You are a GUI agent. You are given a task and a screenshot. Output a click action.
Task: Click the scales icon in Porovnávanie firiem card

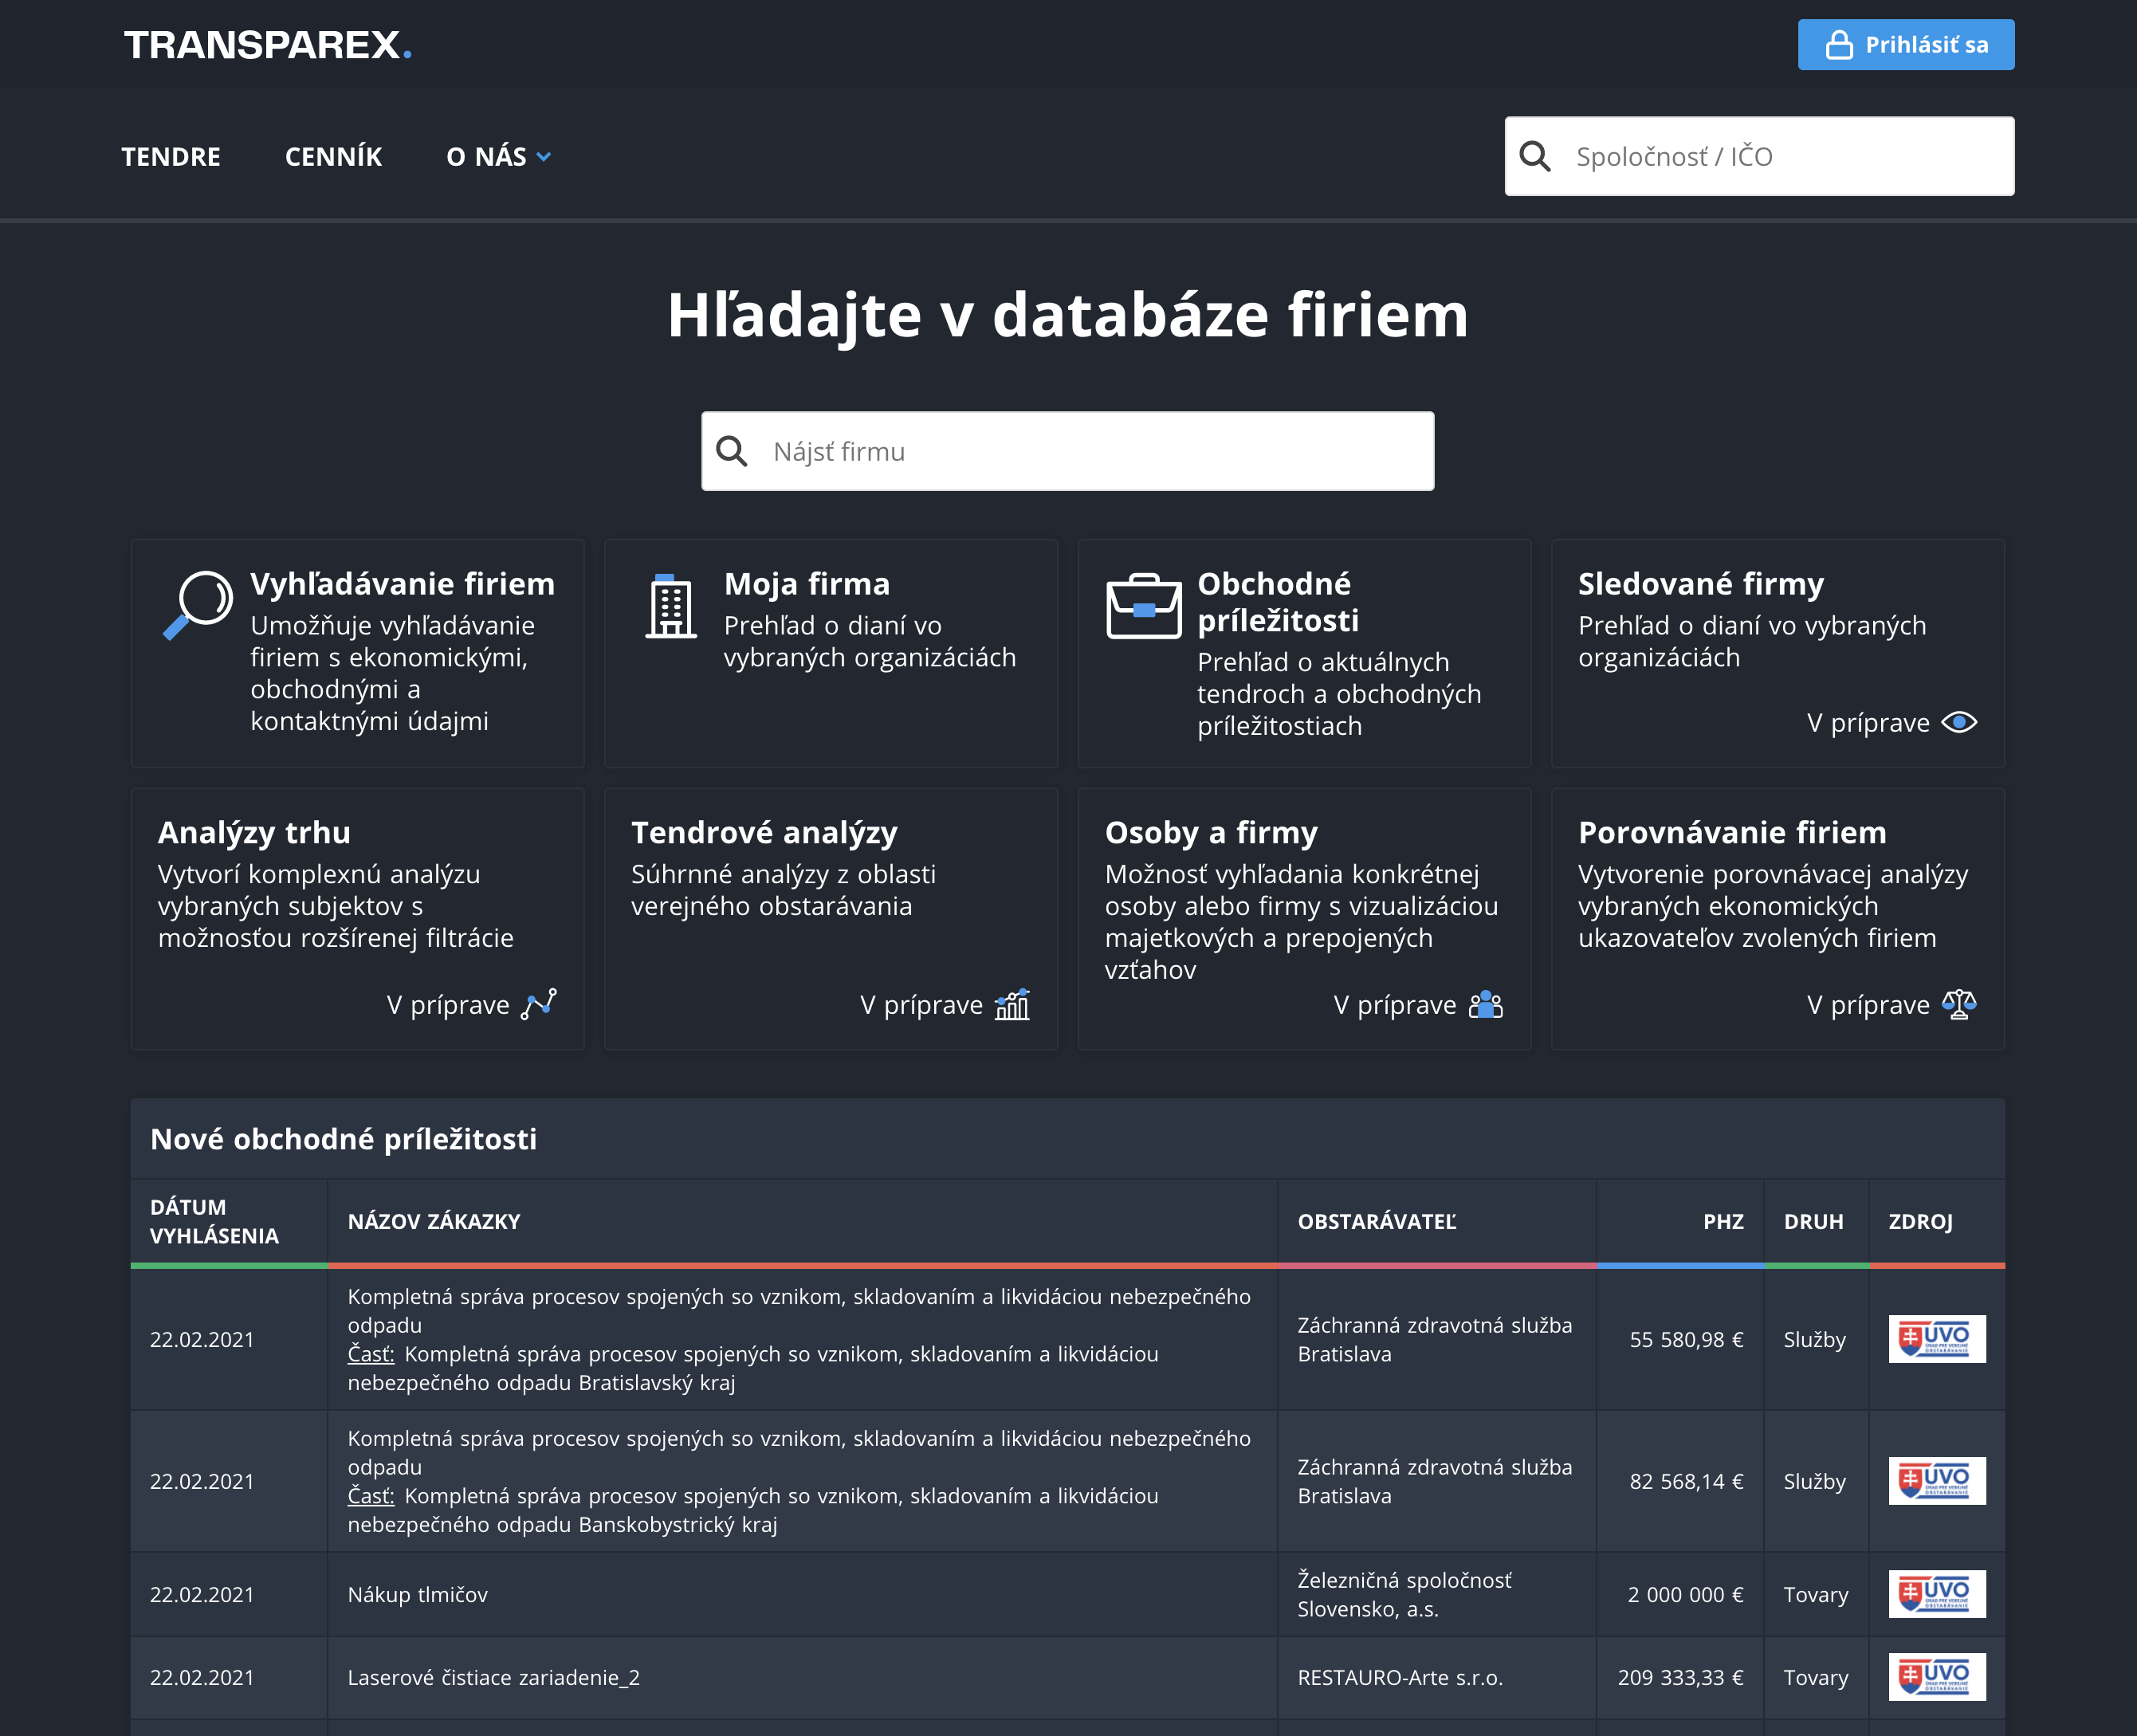pos(1958,1004)
